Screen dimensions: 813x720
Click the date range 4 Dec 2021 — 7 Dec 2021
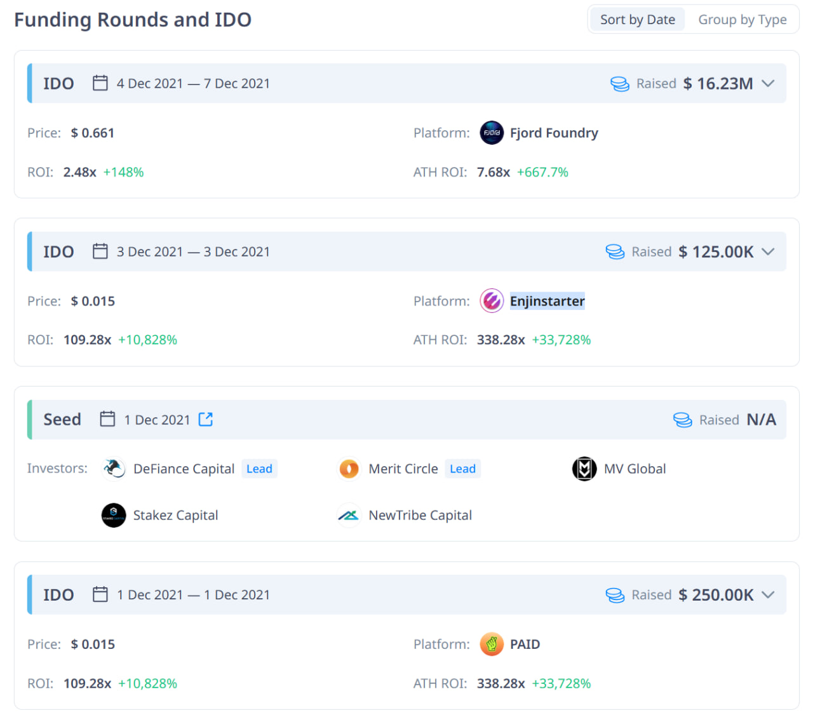(x=193, y=83)
